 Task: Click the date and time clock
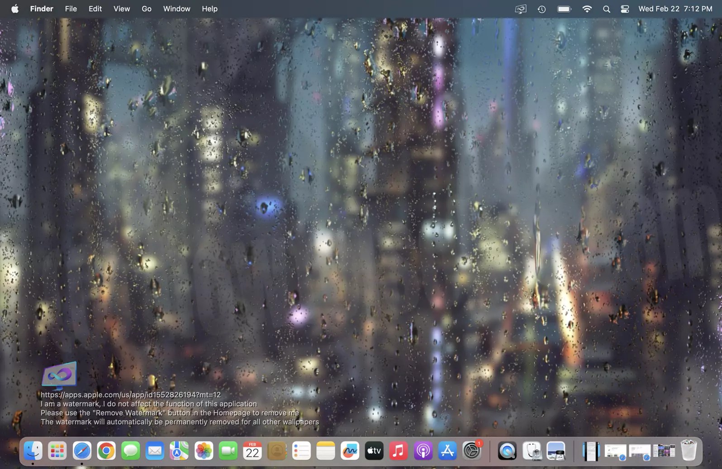[x=675, y=9]
